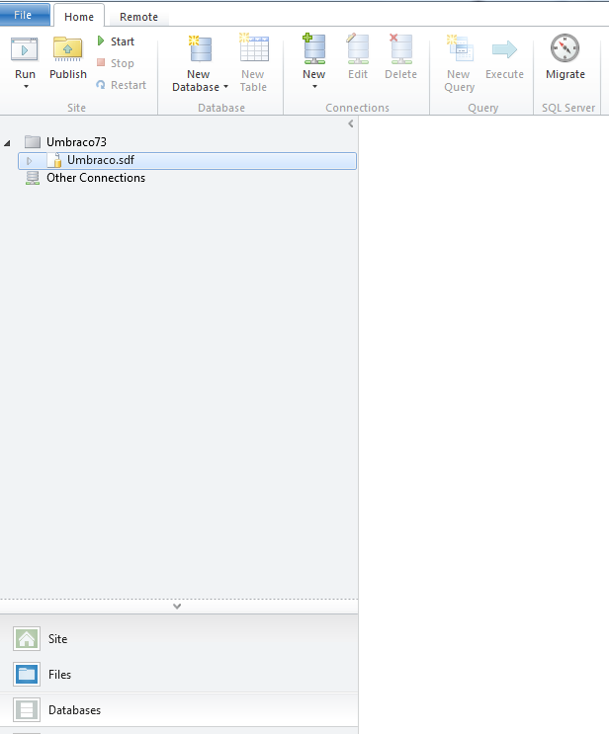The width and height of the screenshot is (609, 734).
Task: Click the New connection icon
Action: pyautogui.click(x=313, y=48)
